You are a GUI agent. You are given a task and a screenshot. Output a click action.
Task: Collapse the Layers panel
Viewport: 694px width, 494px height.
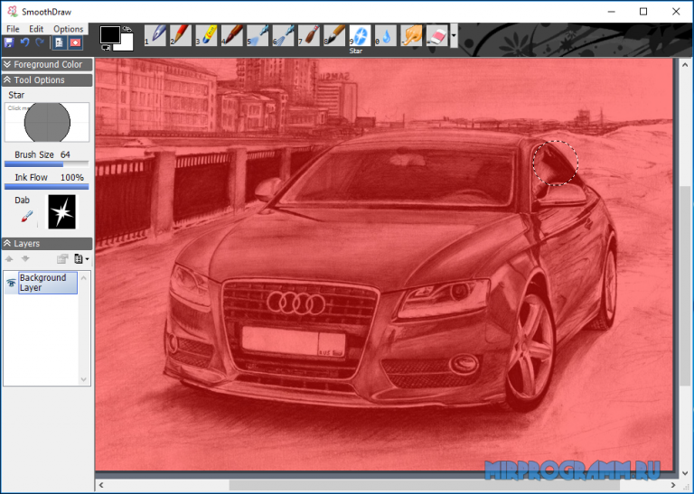(x=47, y=244)
